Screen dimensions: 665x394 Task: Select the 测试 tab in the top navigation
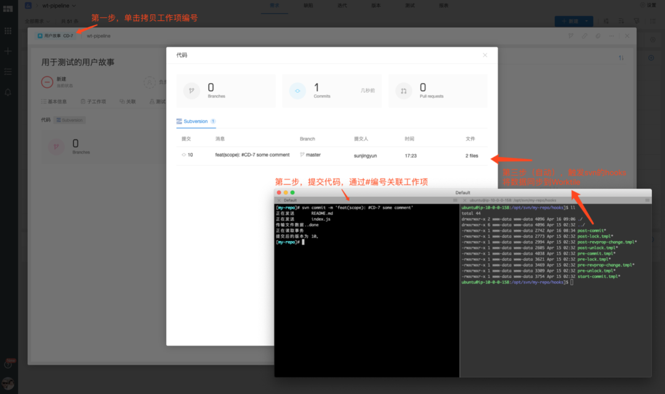click(408, 6)
